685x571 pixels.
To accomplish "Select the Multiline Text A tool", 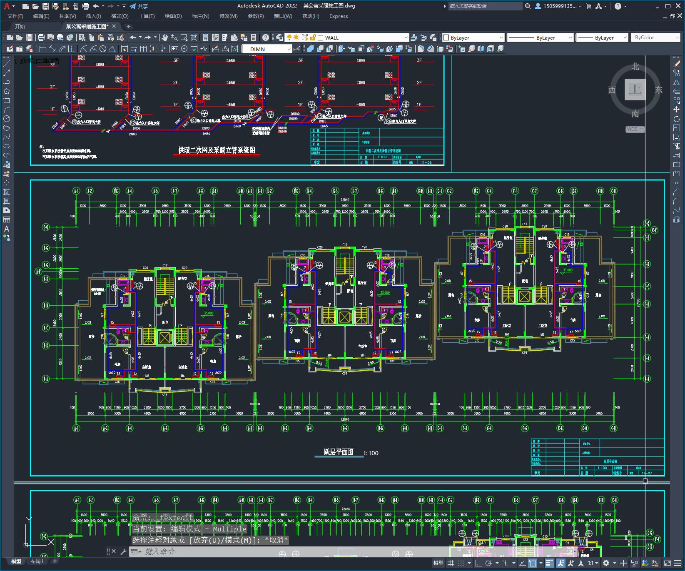I will 6,229.
